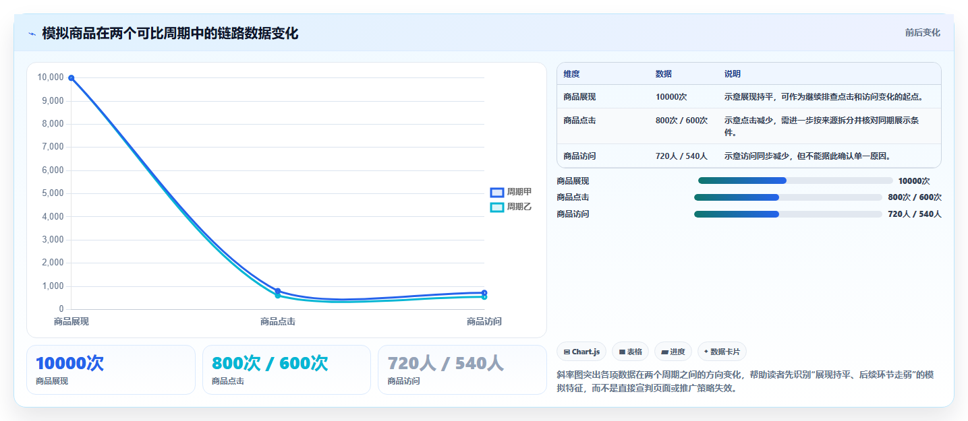Select the 表格 tag chip
Viewport: 968px width, 421px height.
[630, 352]
